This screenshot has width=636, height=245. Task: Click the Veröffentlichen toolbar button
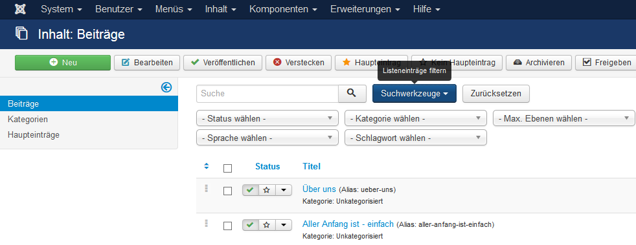(x=223, y=63)
